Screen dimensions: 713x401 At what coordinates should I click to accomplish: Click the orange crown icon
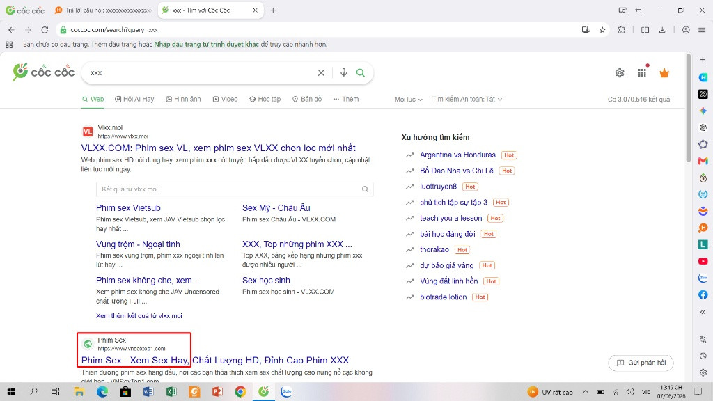(x=664, y=72)
